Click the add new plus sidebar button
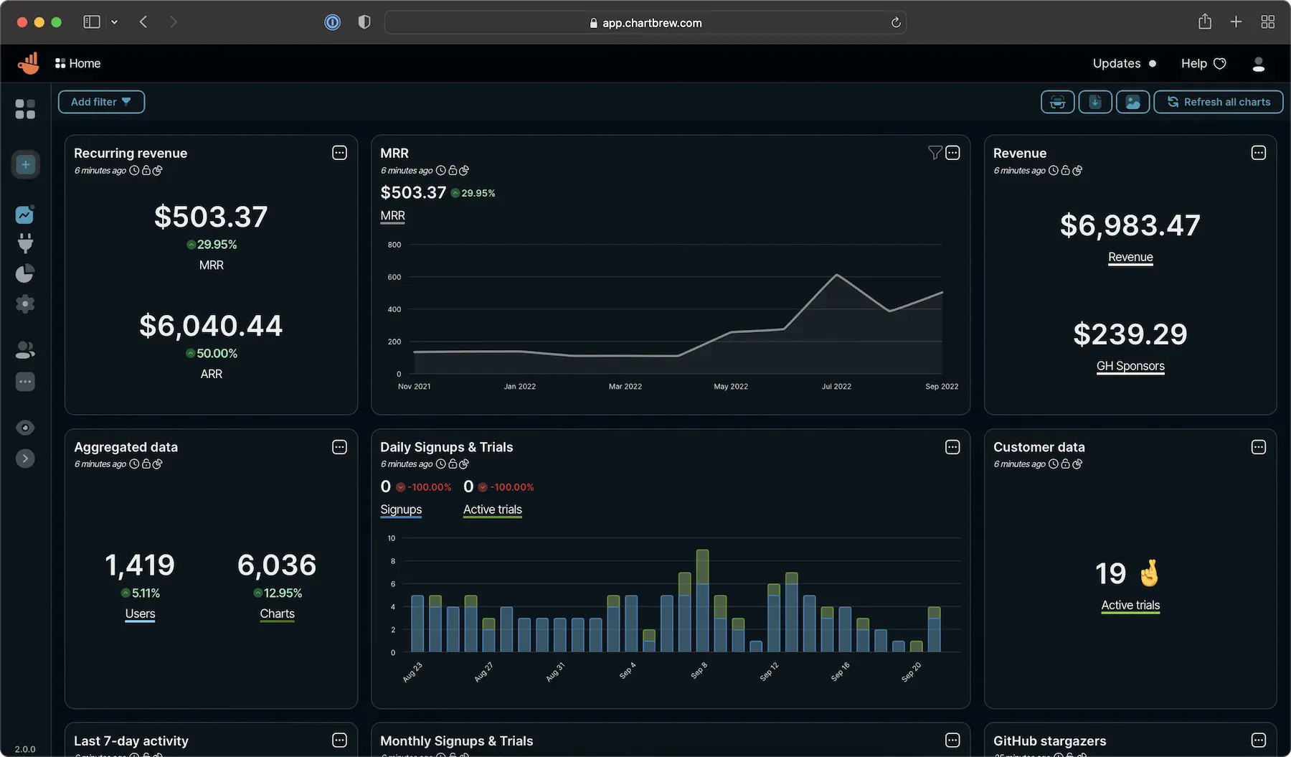This screenshot has height=757, width=1291. coord(25,165)
